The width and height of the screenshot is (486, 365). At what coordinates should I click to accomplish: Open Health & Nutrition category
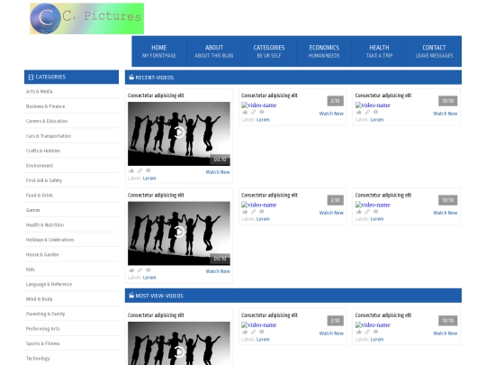pyautogui.click(x=45, y=225)
